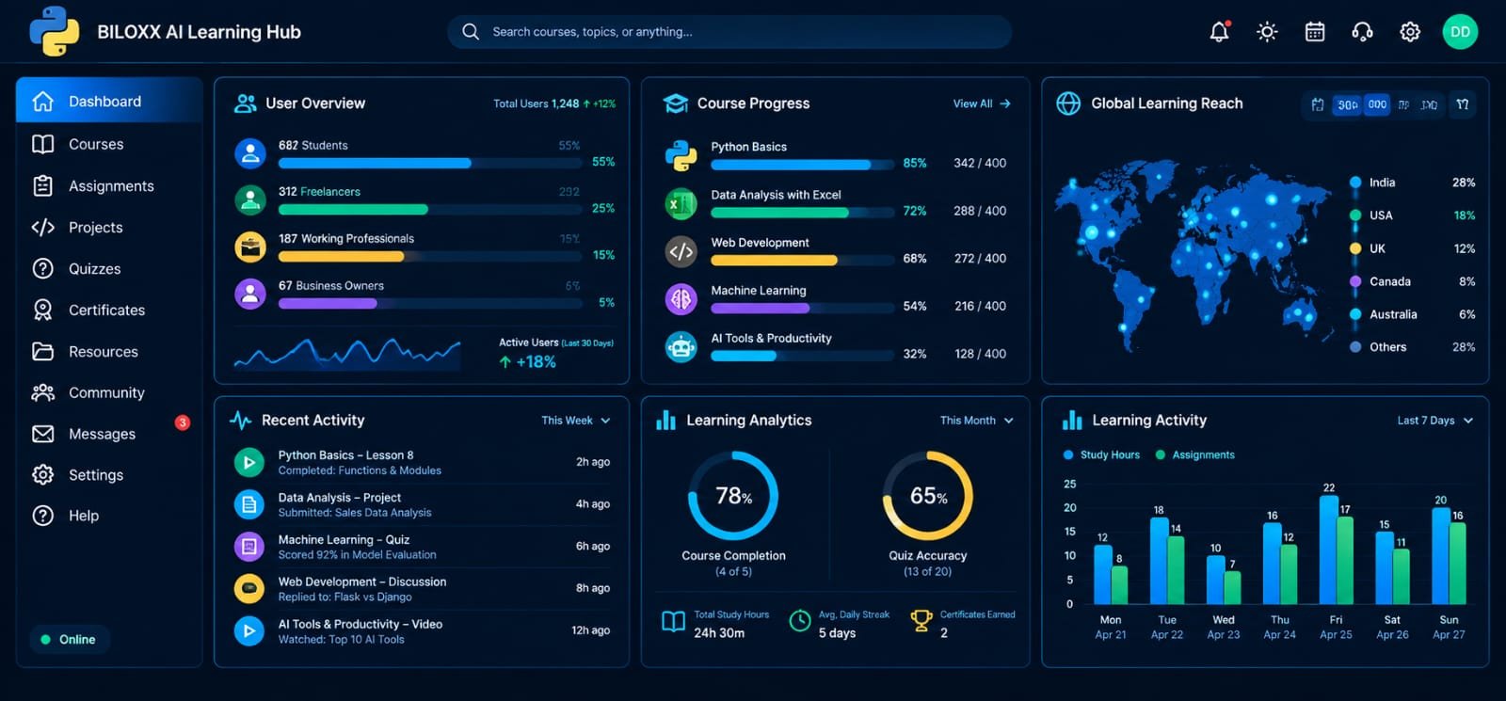Select Certificates in the sidebar
The image size is (1506, 701).
tap(108, 310)
